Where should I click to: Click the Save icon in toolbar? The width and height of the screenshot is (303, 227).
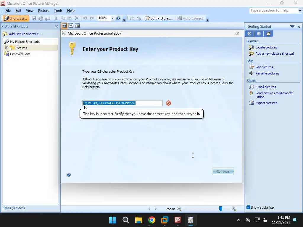[34, 18]
